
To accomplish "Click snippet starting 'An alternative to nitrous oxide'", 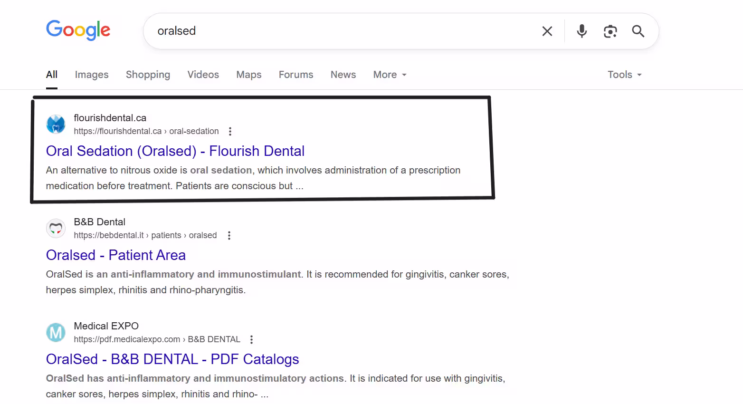I will pos(253,178).
